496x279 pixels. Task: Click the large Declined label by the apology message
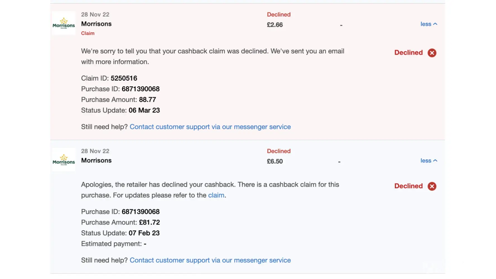coord(408,186)
